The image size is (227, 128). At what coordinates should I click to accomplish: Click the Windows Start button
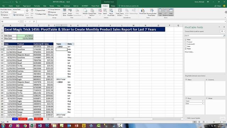pos(3,126)
